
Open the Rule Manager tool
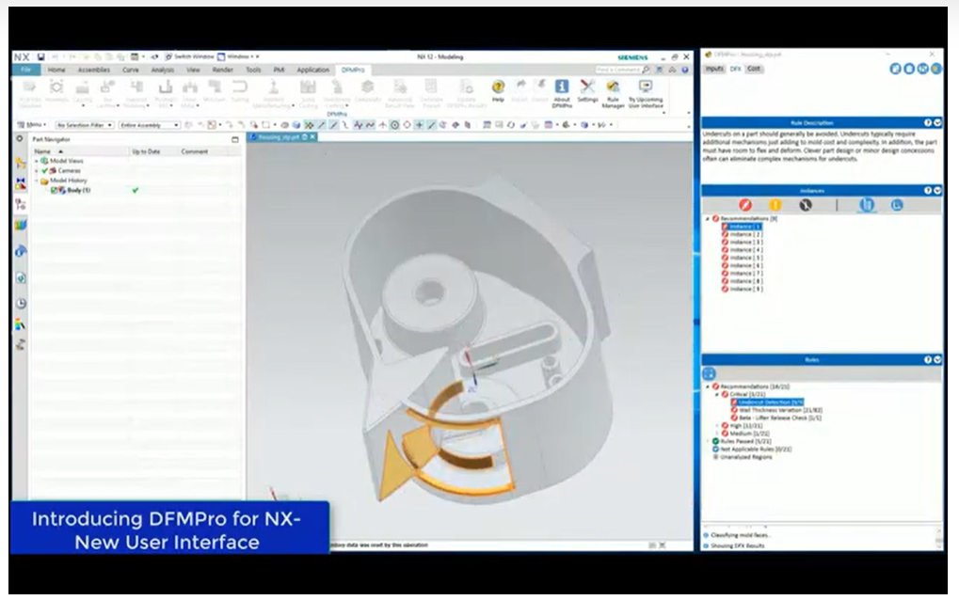pos(614,91)
